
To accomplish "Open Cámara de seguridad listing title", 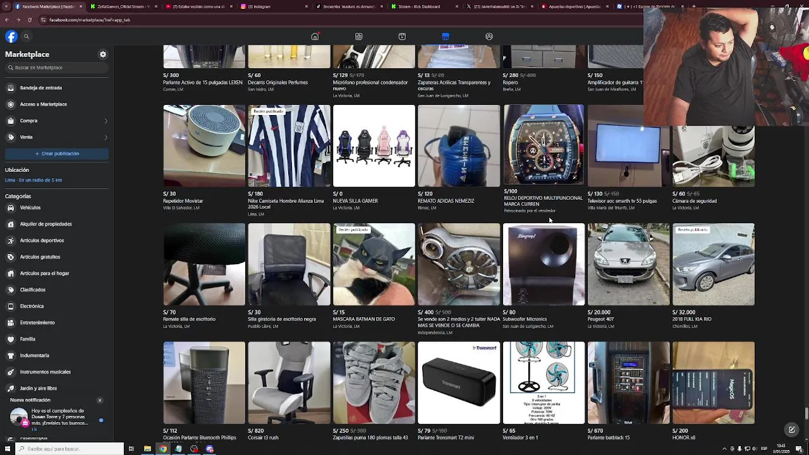I will (694, 201).
